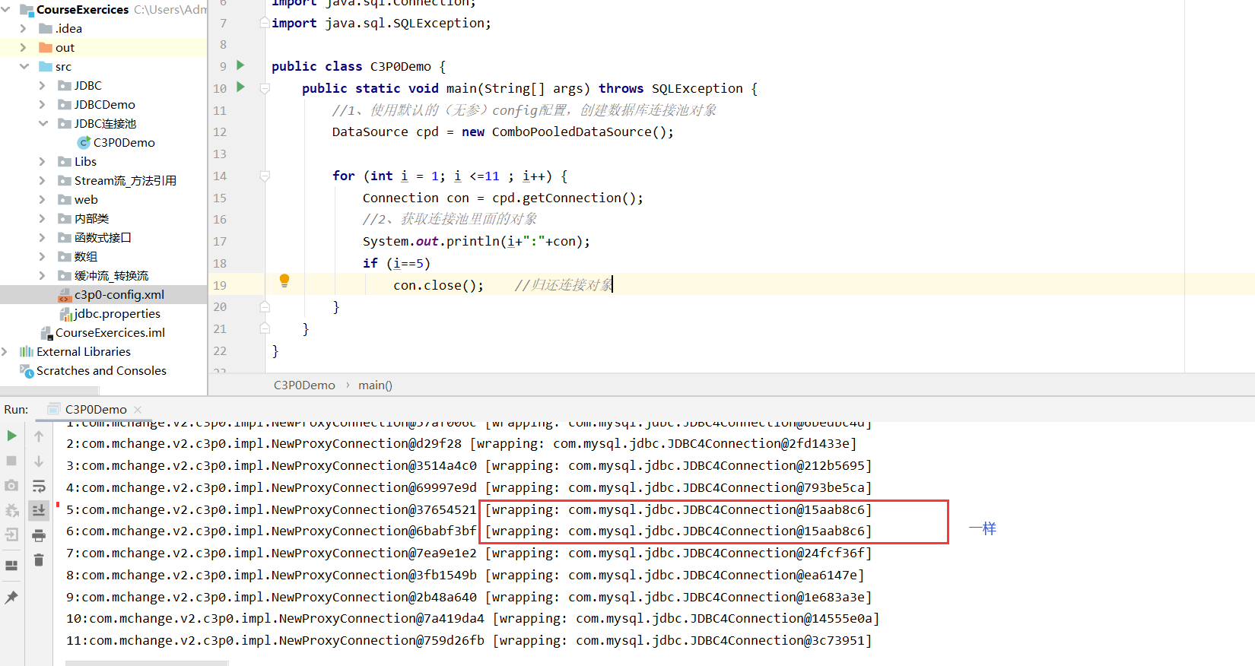
Task: Expand the out folder
Action: point(23,47)
